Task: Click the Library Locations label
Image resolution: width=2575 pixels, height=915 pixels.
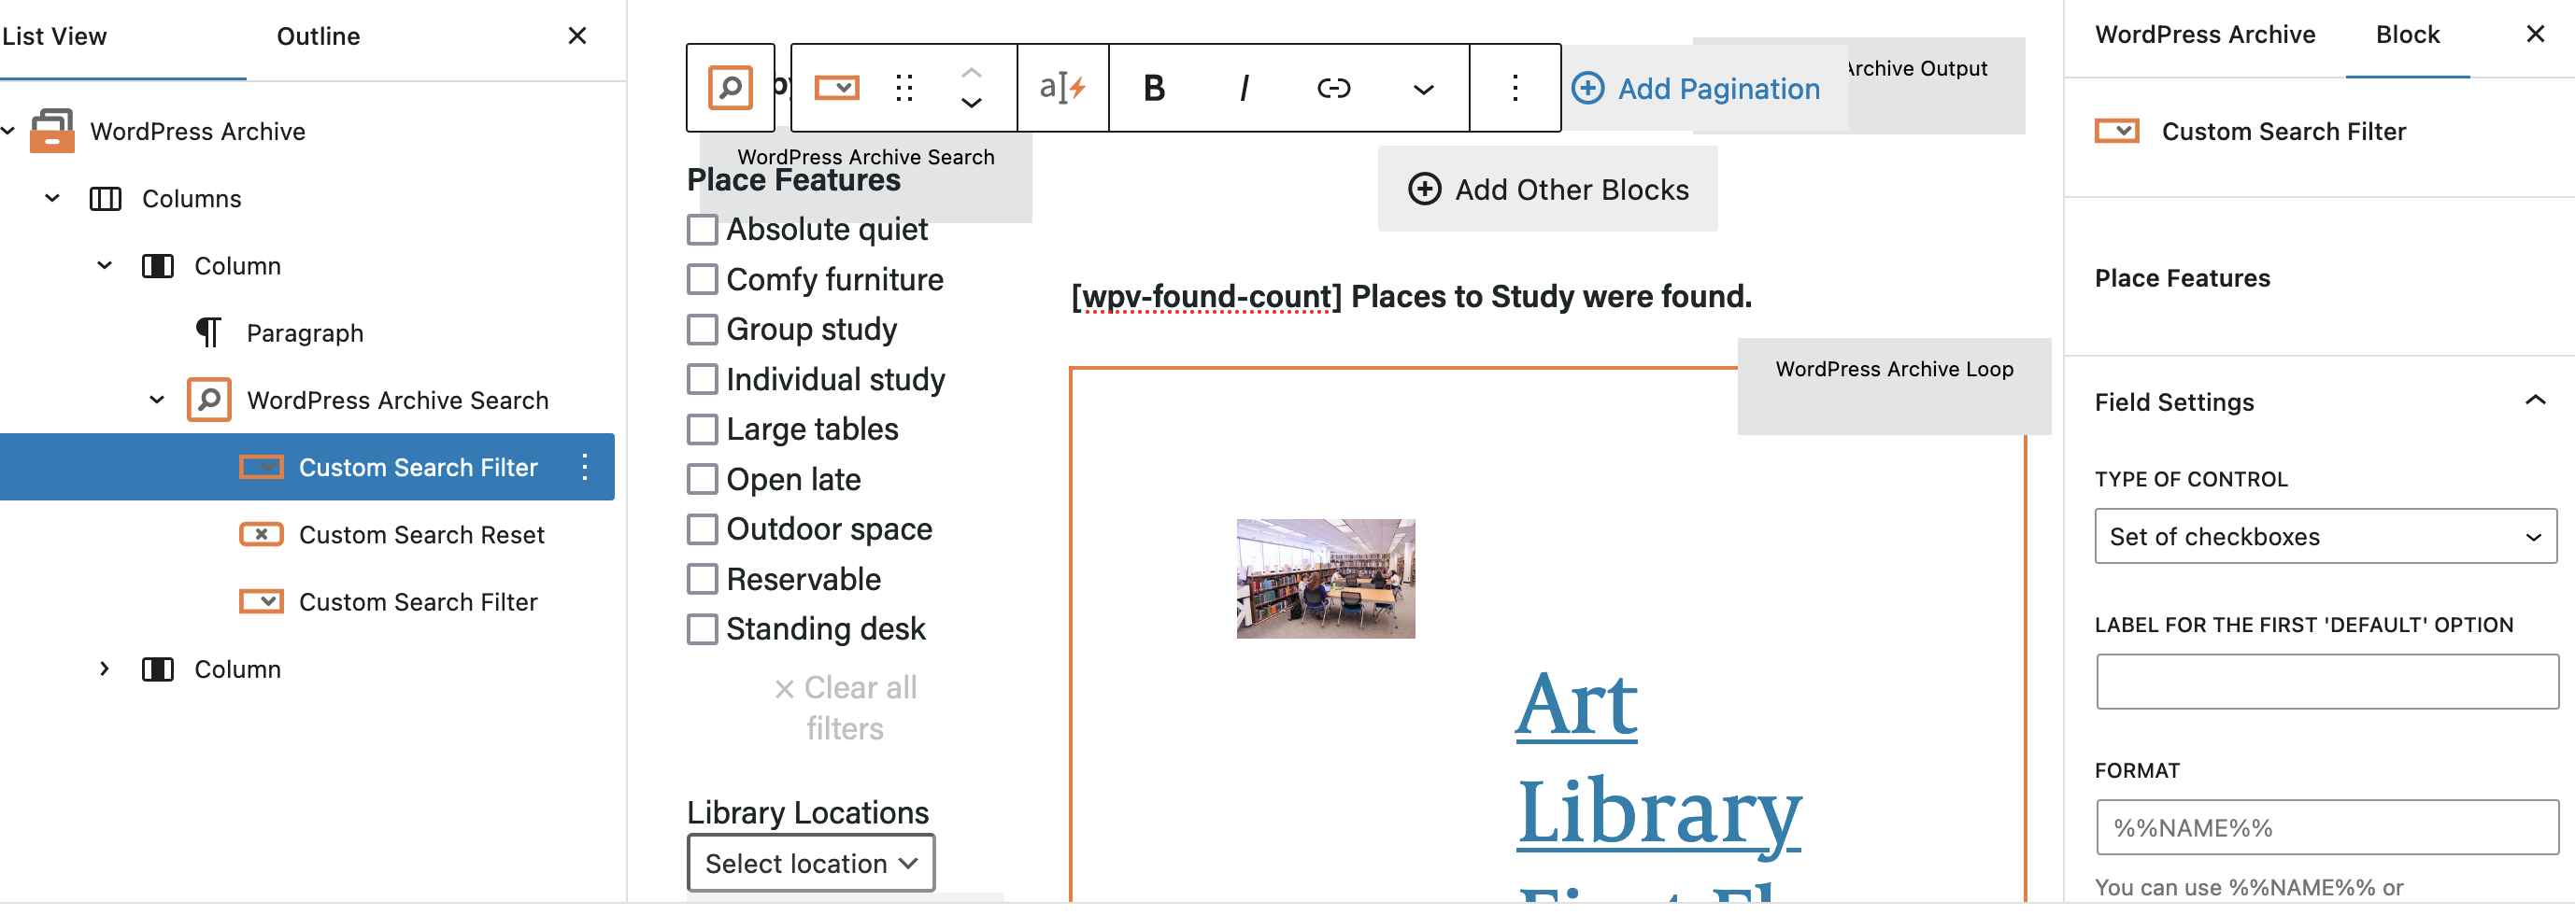Action: [x=807, y=813]
